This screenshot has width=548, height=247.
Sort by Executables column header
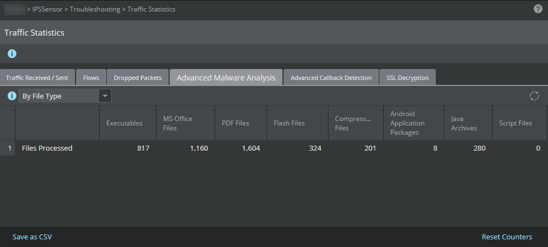tap(128, 123)
